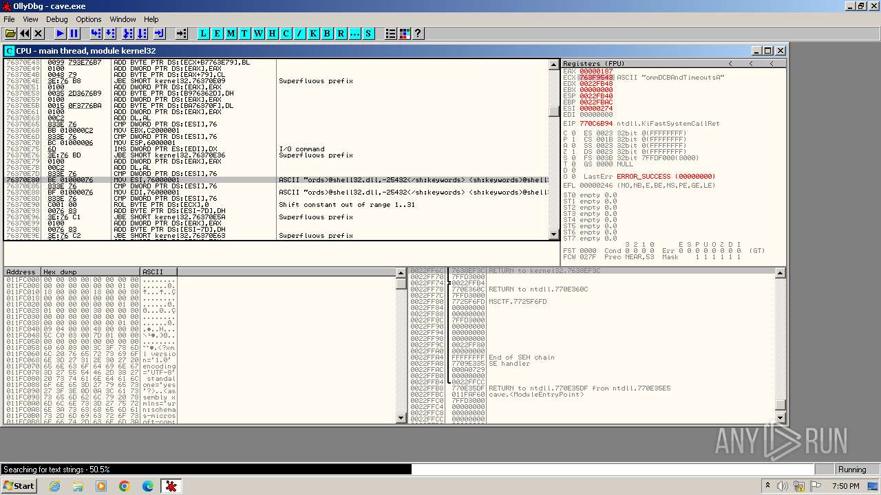The height and width of the screenshot is (495, 881).
Task: Show Breakpoints with B button
Action: coord(328,33)
